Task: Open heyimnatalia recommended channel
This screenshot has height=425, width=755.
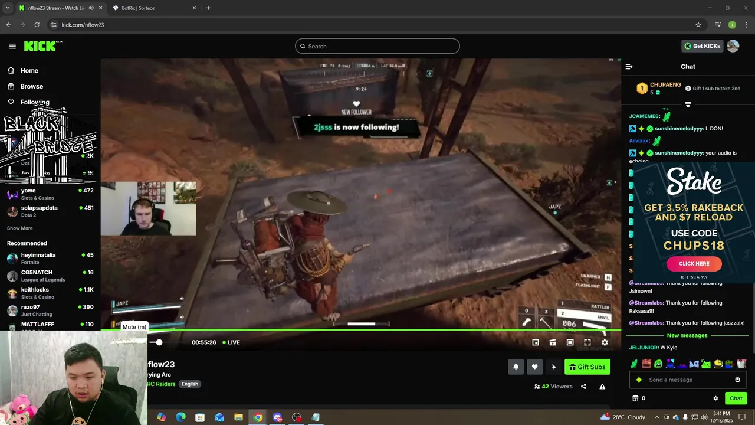Action: point(50,259)
